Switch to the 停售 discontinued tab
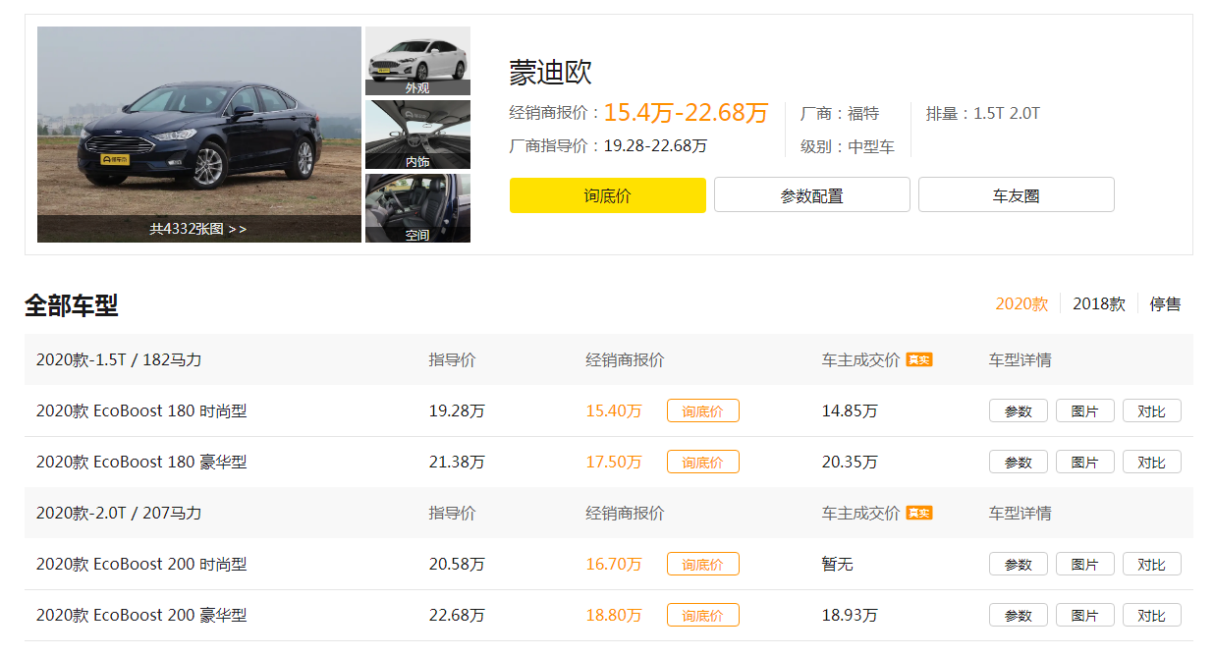The image size is (1214, 656). [x=1166, y=304]
